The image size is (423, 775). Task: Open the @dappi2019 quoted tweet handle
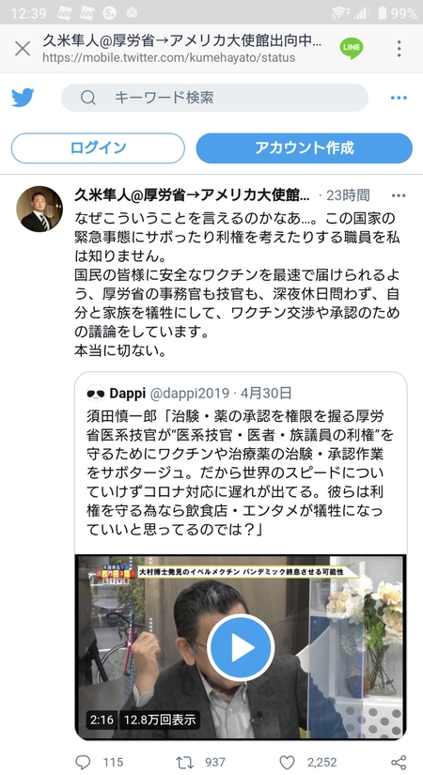tap(190, 394)
